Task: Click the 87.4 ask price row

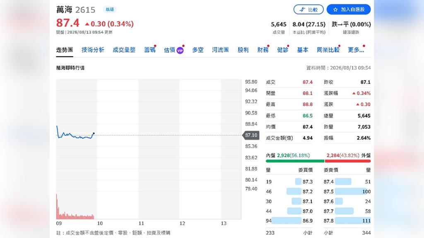Action: [347, 182]
